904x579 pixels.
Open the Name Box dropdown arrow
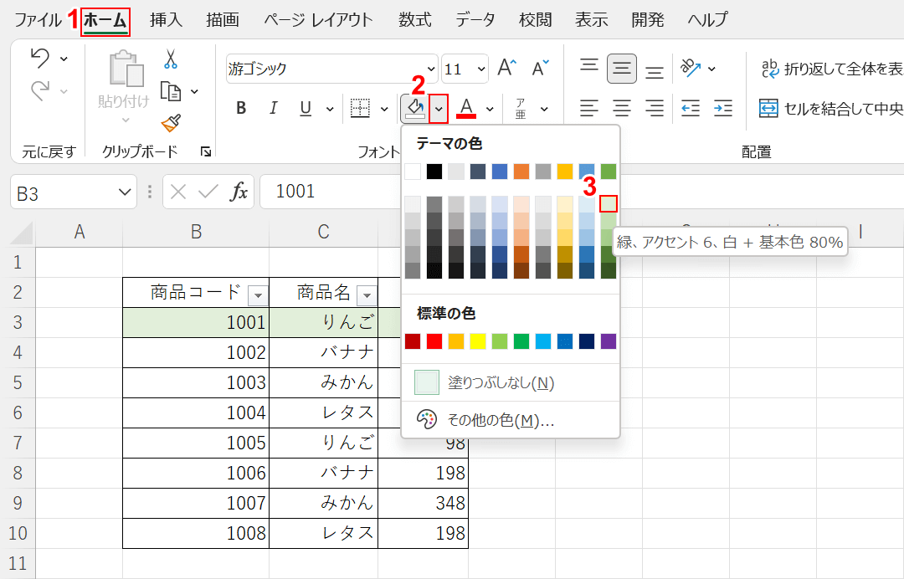click(x=125, y=192)
